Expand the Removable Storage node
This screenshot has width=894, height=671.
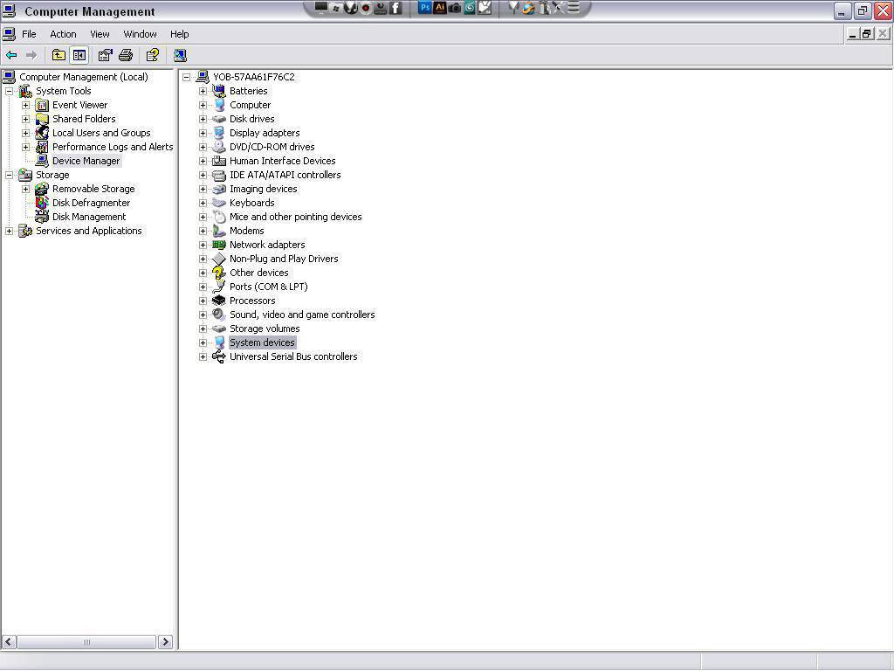pos(25,189)
